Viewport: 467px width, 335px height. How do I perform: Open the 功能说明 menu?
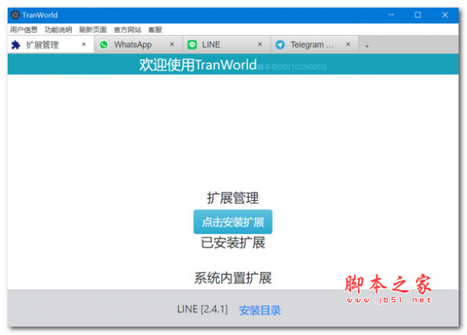tap(58, 30)
